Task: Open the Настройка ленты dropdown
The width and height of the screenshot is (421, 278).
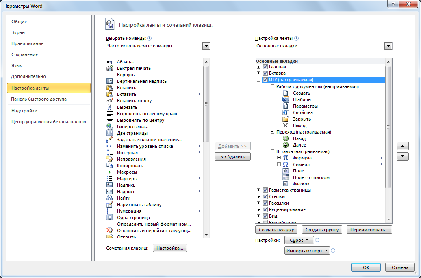Action: click(x=388, y=46)
